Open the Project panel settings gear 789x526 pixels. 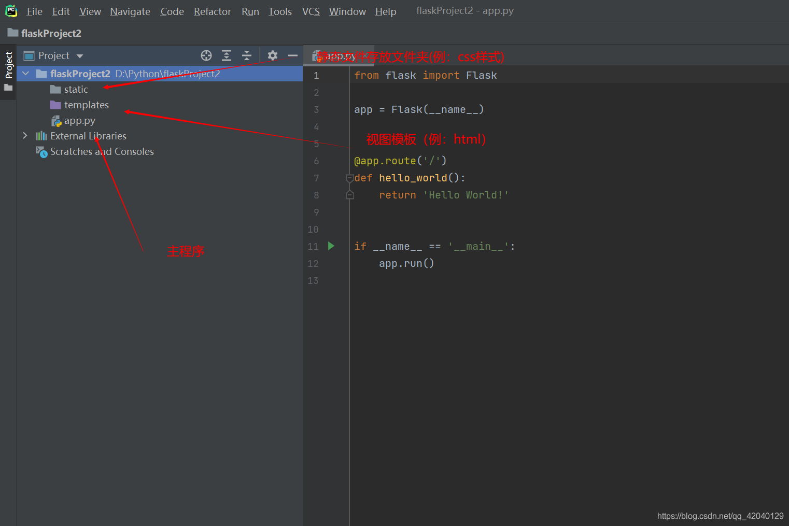click(273, 55)
